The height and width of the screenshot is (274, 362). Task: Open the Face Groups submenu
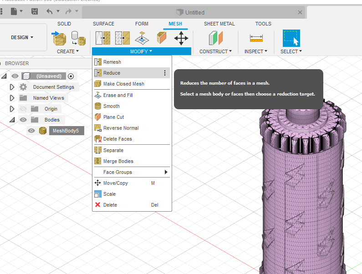tap(132, 172)
